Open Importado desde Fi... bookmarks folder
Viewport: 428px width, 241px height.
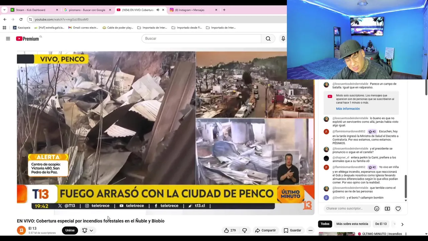point(187,28)
